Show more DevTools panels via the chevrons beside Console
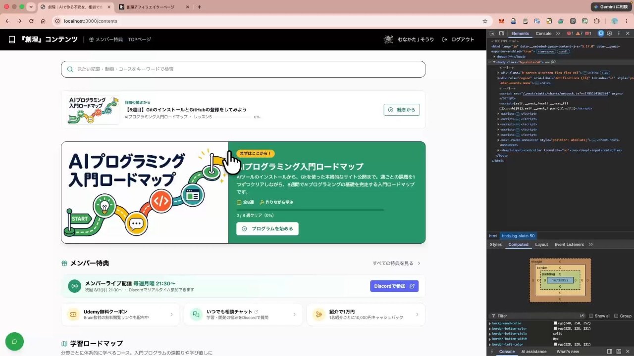634x356 pixels. [x=558, y=34]
